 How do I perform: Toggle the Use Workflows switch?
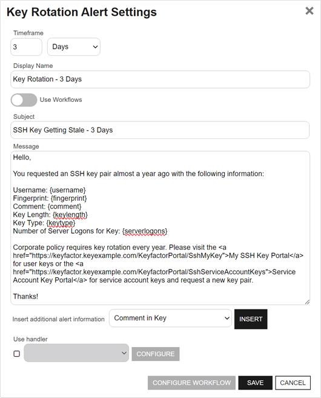tap(24, 100)
